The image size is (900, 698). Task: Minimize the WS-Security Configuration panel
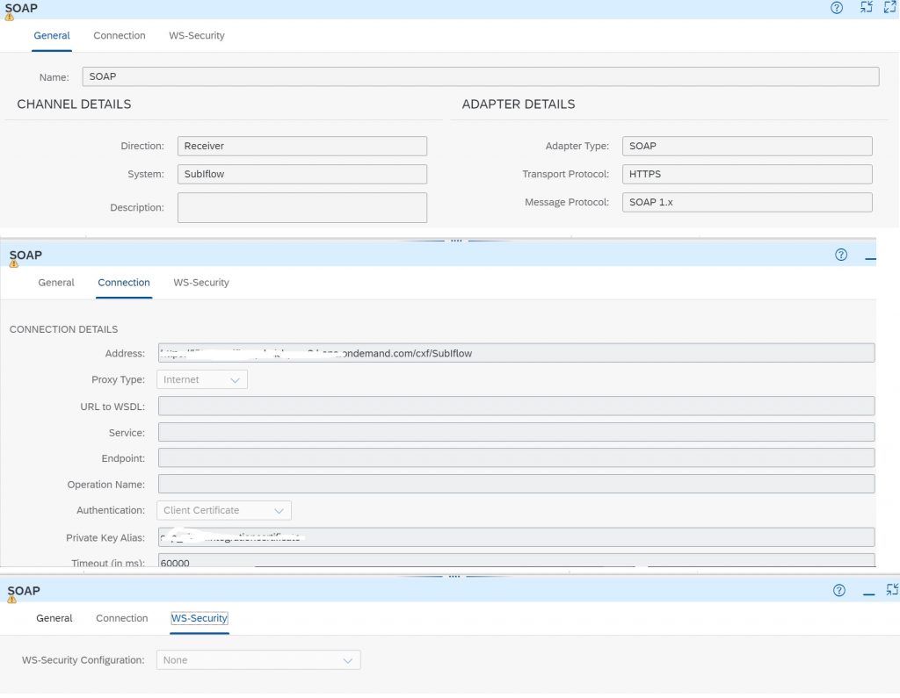(869, 594)
